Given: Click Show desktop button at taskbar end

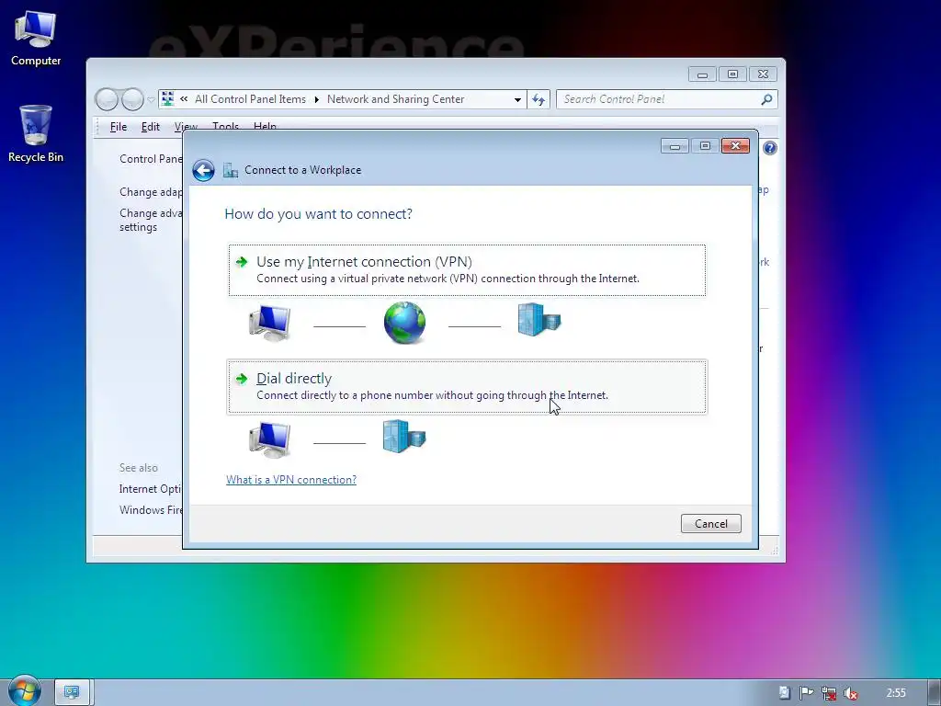Looking at the screenshot, I should [935, 692].
